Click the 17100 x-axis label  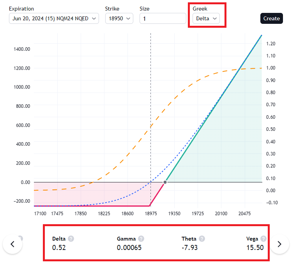point(40,214)
